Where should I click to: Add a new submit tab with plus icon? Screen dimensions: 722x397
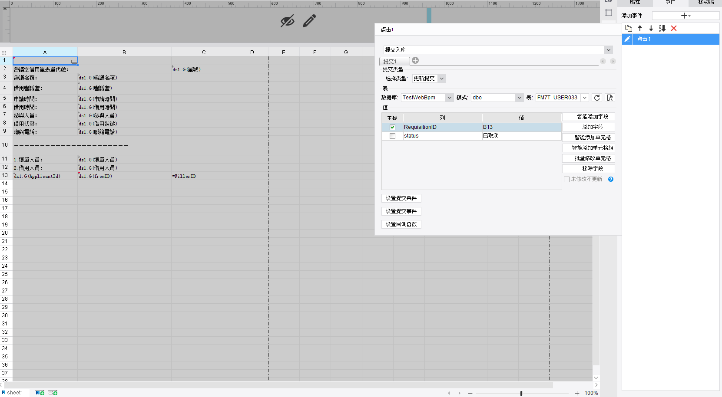tap(415, 60)
